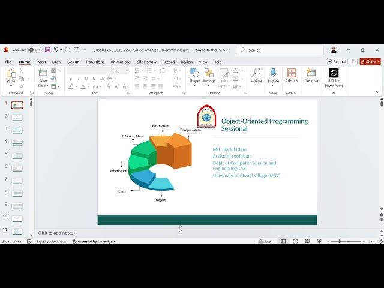Apply text Shadow formatting
The height and width of the screenshot is (288, 384).
tap(94, 79)
